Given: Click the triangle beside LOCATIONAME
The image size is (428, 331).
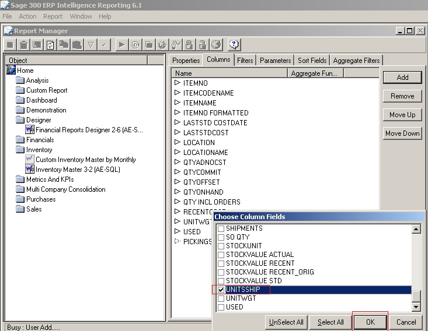Looking at the screenshot, I should point(178,152).
